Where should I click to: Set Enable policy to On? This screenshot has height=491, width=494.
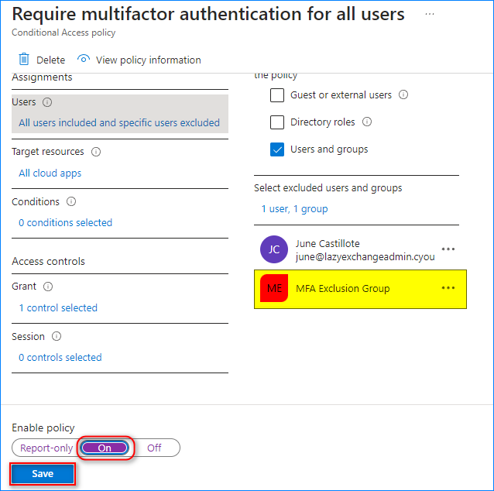pos(105,448)
